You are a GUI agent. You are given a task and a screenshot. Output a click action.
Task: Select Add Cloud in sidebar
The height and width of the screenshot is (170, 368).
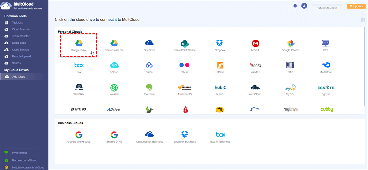coord(24,76)
